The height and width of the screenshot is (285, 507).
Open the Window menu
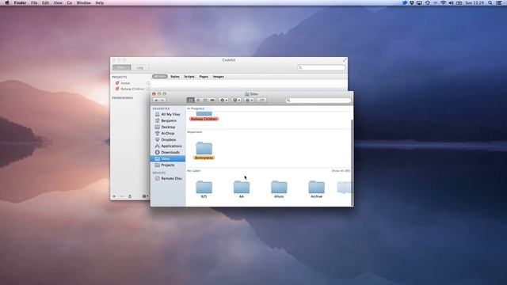(x=83, y=3)
